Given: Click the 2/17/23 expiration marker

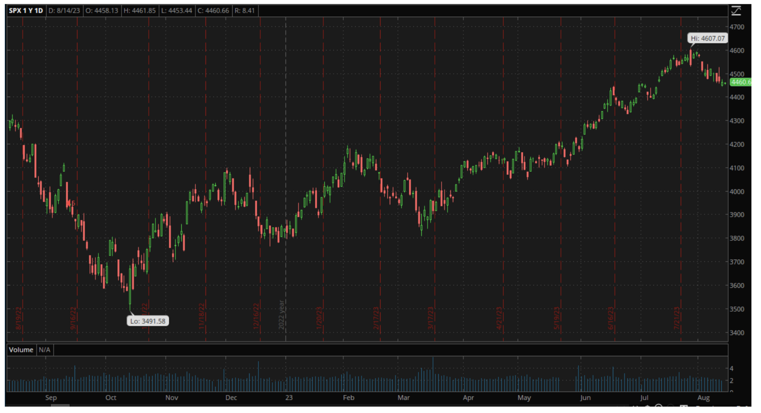Looking at the screenshot, I should click(x=376, y=318).
